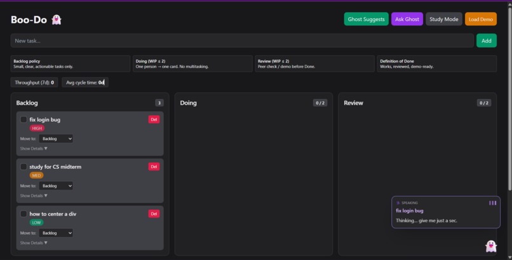Click the Definition of Done card
Viewport: 512px width, 260px height.
click(x=437, y=63)
